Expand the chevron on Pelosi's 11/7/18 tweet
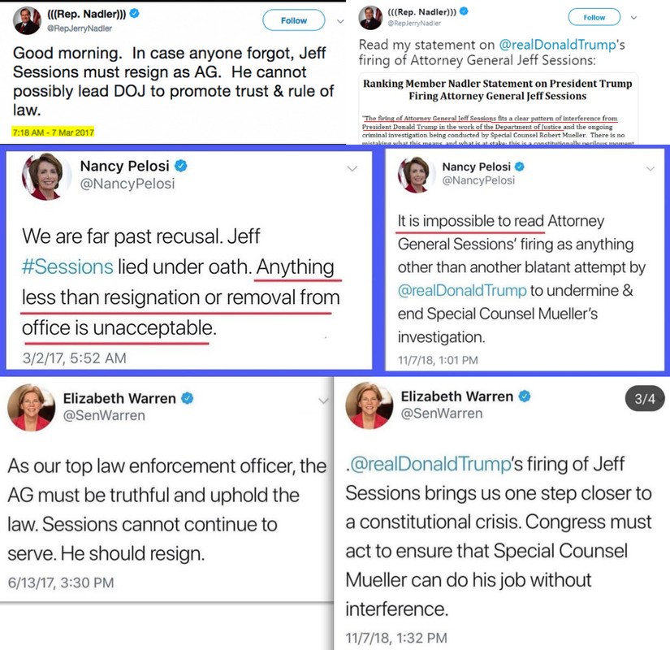This screenshot has width=670, height=650. pyautogui.click(x=651, y=168)
